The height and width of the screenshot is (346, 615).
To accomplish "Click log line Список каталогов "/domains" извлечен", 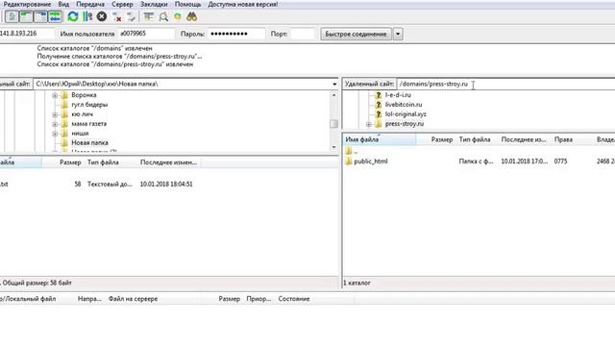I will pos(94,48).
